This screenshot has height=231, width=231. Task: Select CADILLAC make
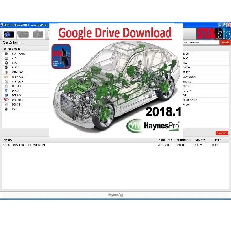[x=17, y=72]
